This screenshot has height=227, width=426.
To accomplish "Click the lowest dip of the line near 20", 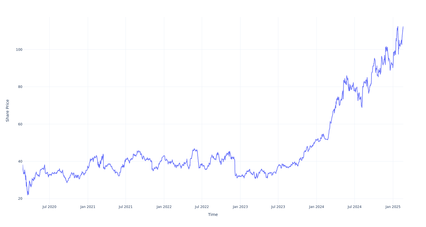I will [x=28, y=195].
